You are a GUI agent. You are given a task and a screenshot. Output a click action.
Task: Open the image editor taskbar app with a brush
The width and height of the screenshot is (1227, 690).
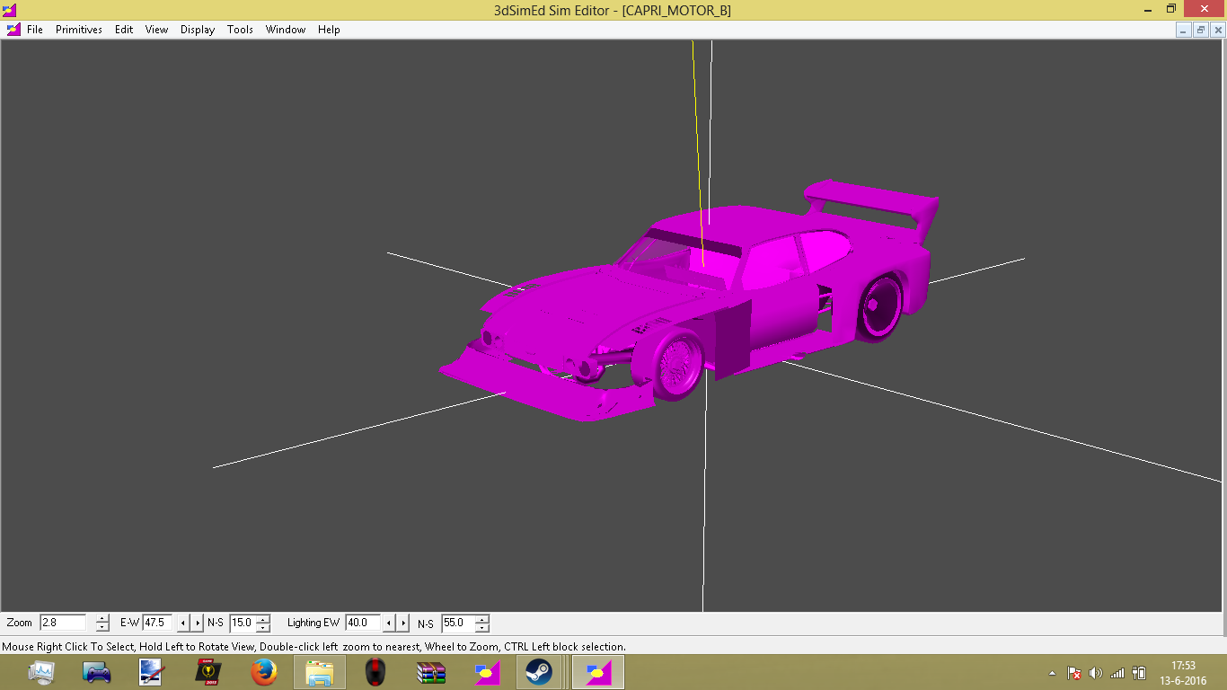coord(151,672)
